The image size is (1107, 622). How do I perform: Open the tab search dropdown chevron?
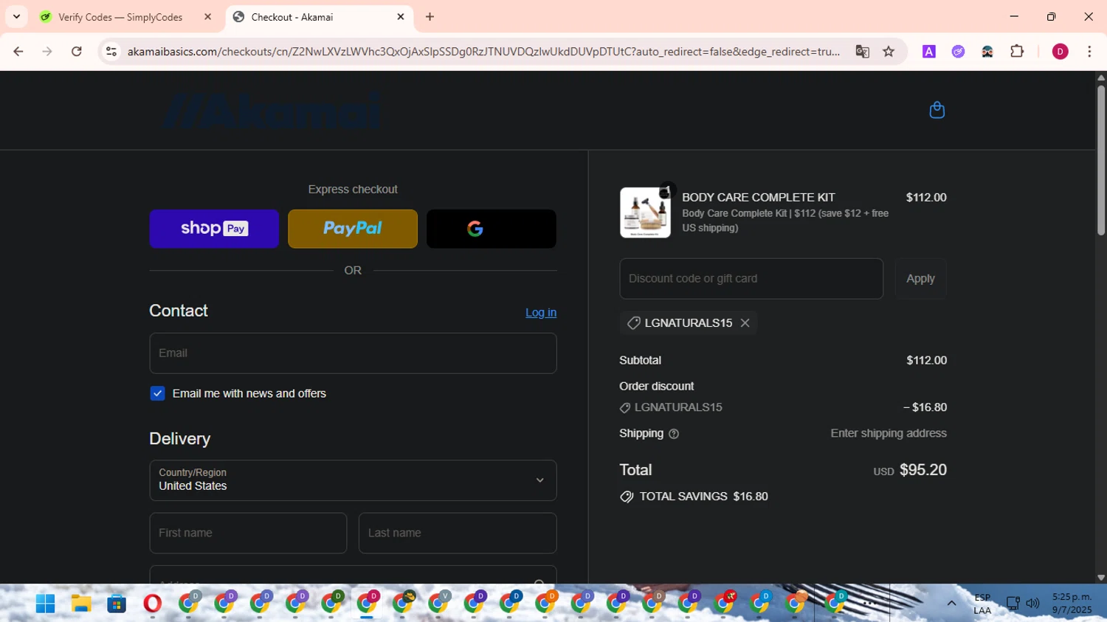click(16, 16)
